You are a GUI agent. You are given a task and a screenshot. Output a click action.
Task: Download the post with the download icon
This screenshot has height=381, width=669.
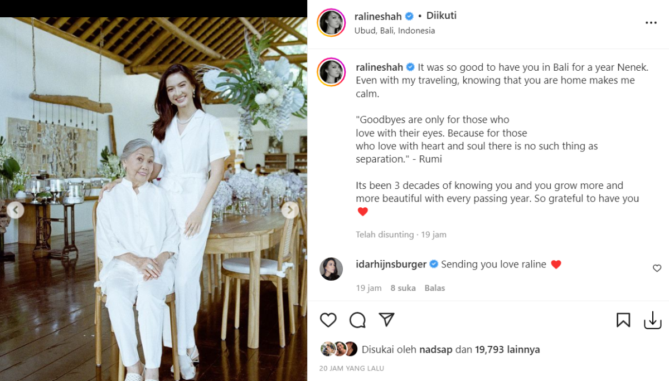653,320
